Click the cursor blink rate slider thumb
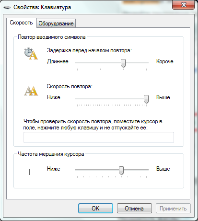This screenshot has height=221, width=198. click(121, 171)
